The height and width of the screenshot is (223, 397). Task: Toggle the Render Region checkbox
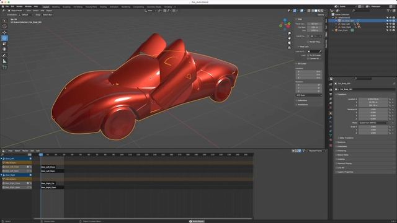tap(308, 42)
